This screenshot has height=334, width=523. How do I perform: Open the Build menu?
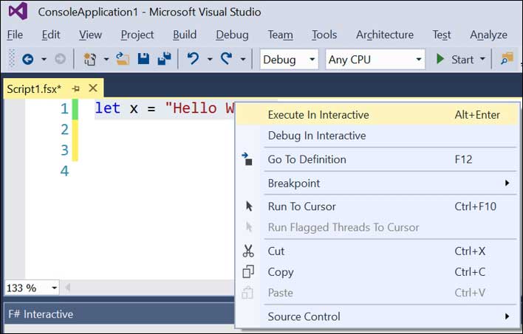click(185, 35)
